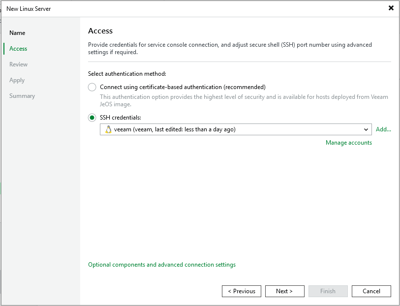
Task: Close the New Linux Server dialog
Action: pyautogui.click(x=391, y=8)
